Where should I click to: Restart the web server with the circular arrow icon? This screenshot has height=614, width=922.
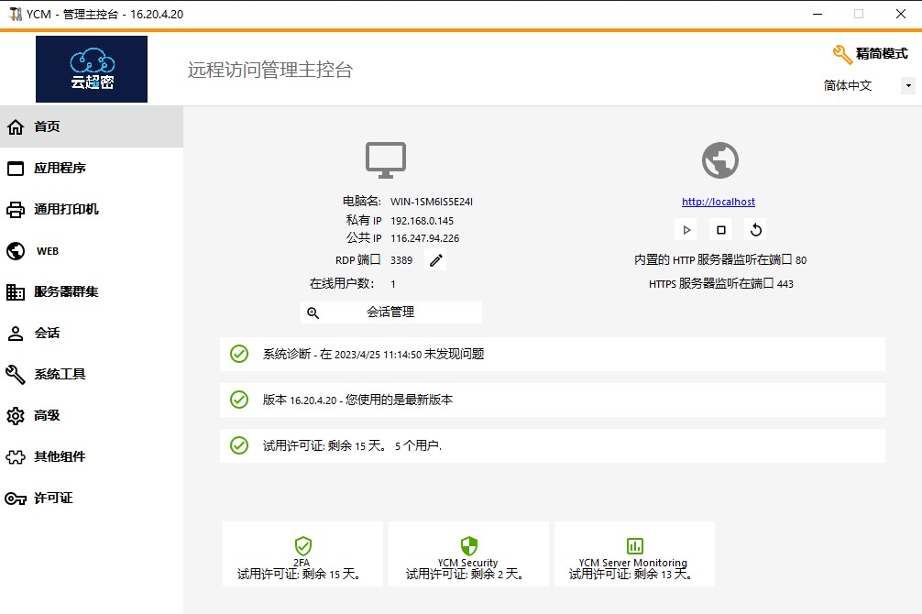tap(755, 230)
